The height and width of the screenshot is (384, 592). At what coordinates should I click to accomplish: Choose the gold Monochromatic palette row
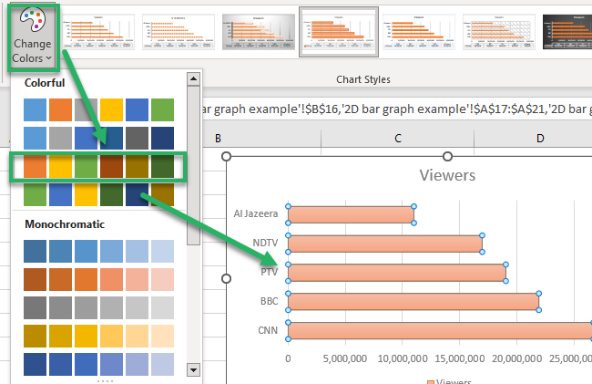98,336
